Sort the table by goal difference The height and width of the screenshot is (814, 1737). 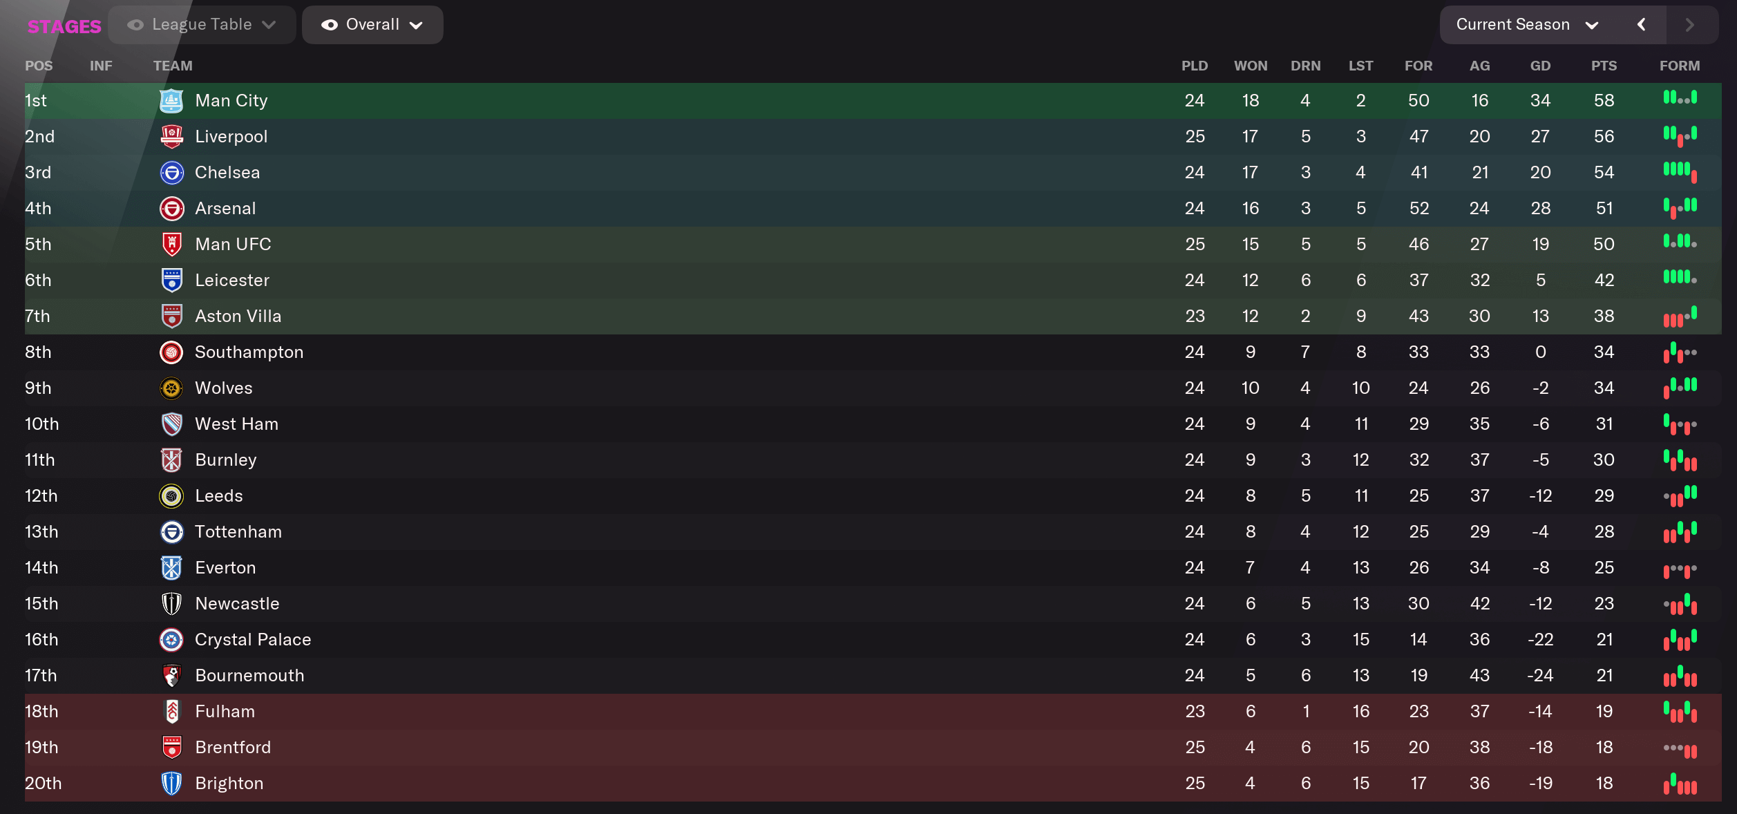1540,66
